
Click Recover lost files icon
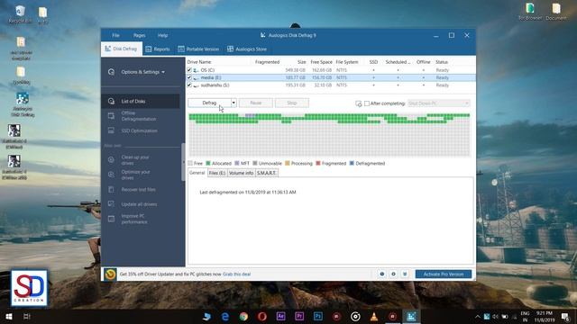[x=111, y=190]
